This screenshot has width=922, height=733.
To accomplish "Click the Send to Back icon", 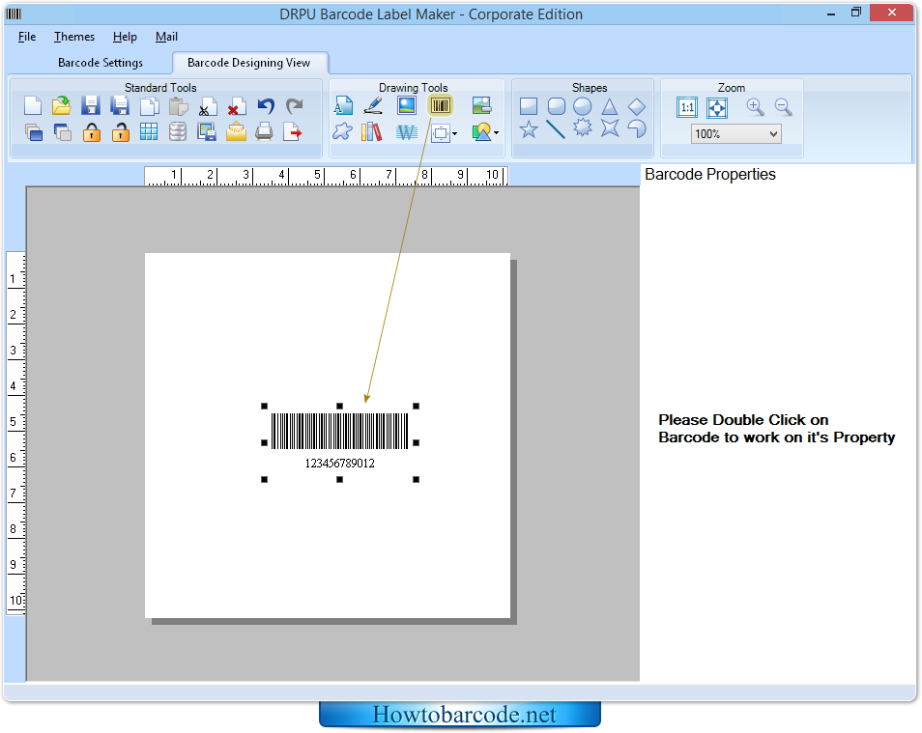I will pyautogui.click(x=62, y=132).
